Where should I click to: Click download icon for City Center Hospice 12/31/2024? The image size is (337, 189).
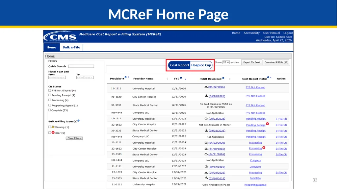click(x=206, y=149)
